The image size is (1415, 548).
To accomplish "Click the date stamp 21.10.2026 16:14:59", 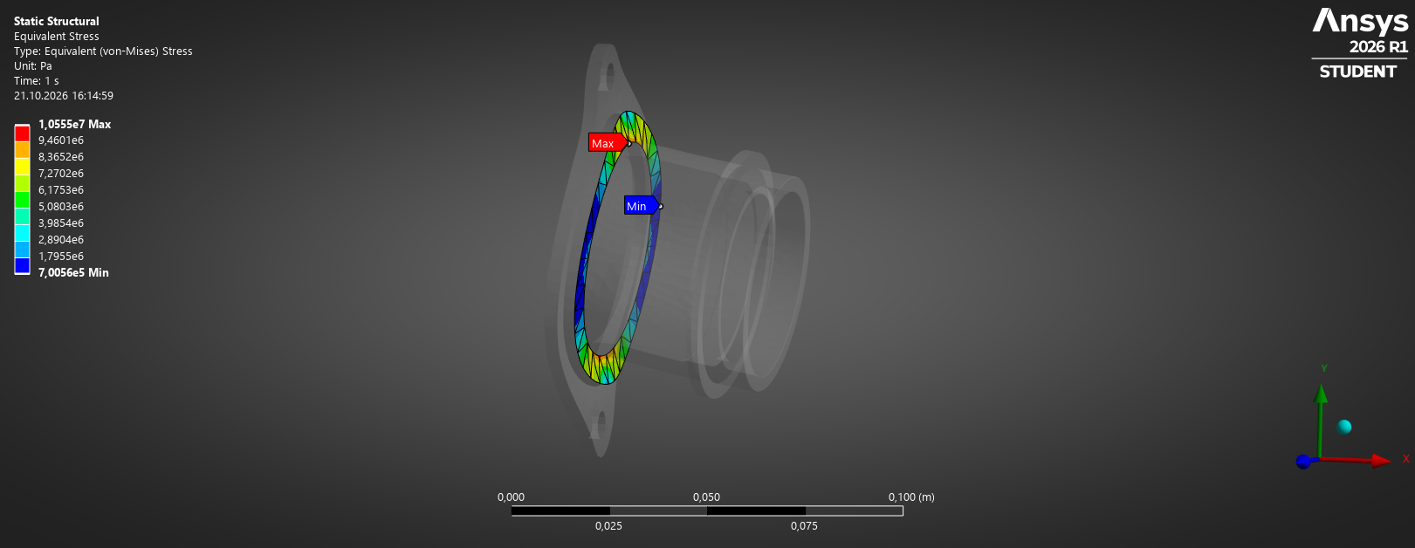I will (x=64, y=96).
